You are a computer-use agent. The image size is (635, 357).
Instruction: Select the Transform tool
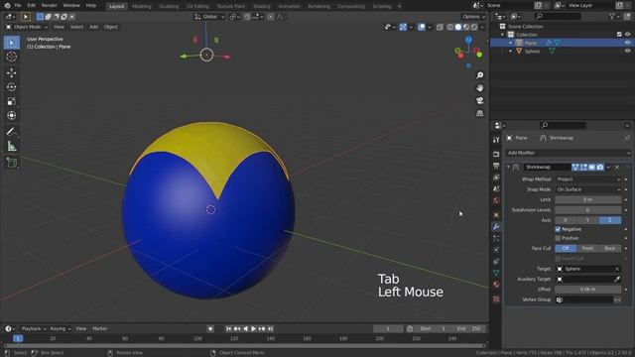click(x=11, y=115)
